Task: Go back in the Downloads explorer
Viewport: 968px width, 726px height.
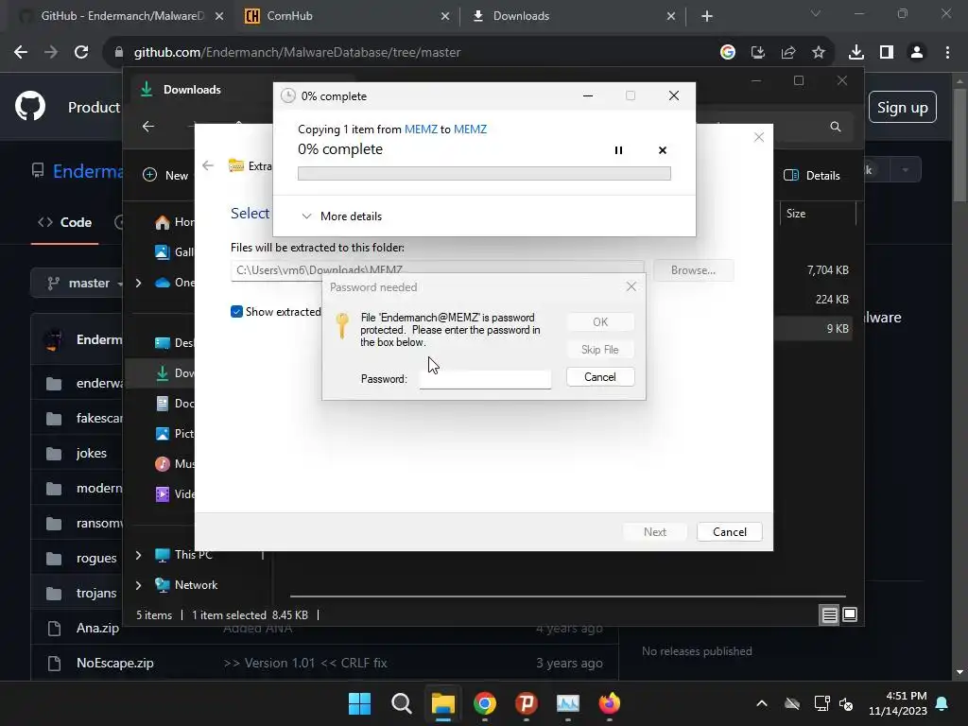Action: click(x=148, y=127)
